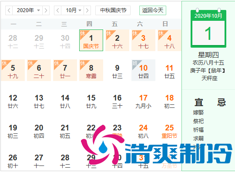Viewport: 235px width, 172px height.
Task: Click 求嗣 in the 宜 list
Action: pos(198,139)
